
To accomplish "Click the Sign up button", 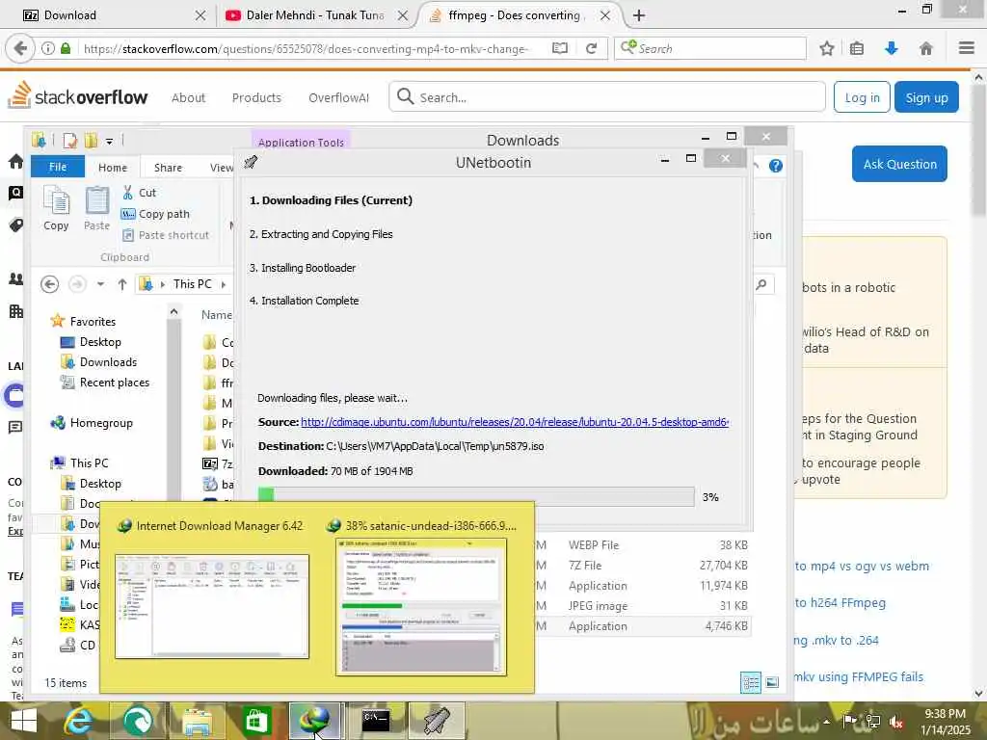I will (926, 97).
